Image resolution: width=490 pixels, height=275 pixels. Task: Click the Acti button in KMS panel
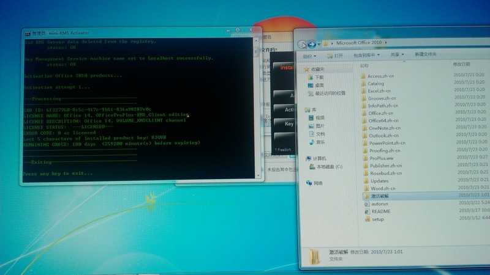coord(284,109)
